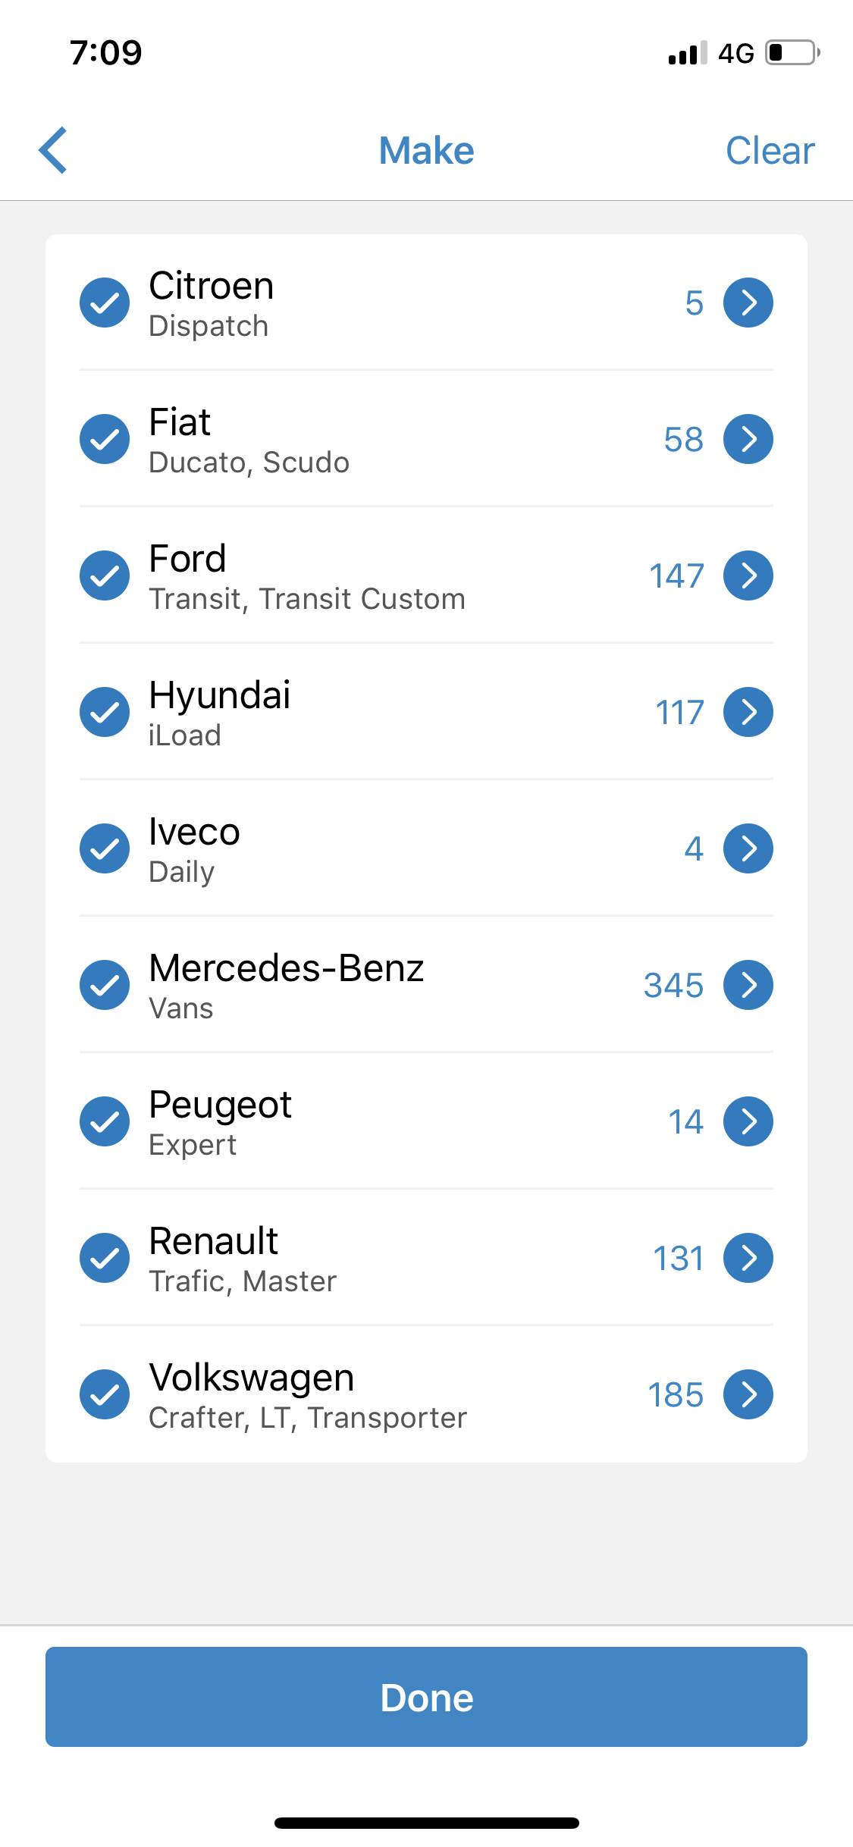Toggle the Hyundai selection checkmark
This screenshot has height=1847, width=853.
pos(105,712)
